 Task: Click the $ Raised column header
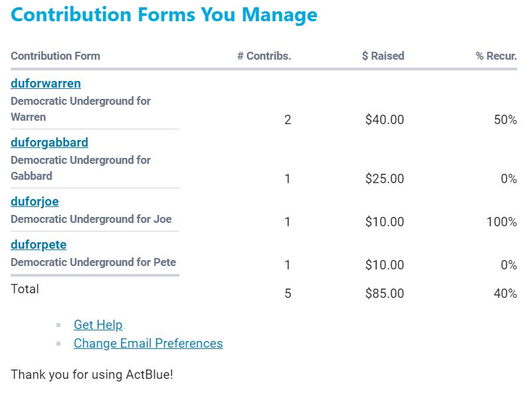383,56
